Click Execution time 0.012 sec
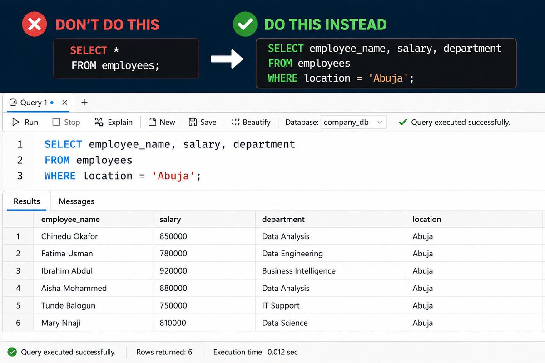 click(x=256, y=352)
